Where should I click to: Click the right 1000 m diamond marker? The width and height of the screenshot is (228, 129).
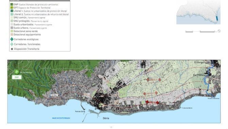[156, 93]
